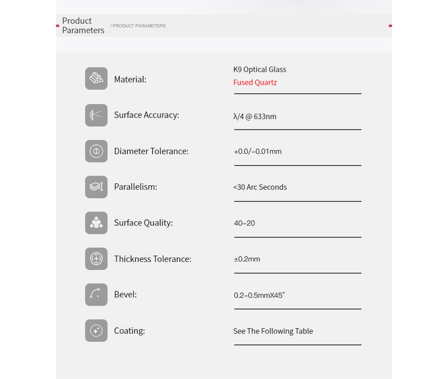This screenshot has height=379, width=448.
Task: Select the λ/4 @ 633nm value
Action: coord(255,117)
